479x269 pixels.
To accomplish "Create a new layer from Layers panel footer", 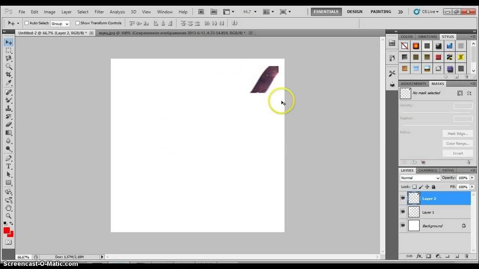I will (457, 256).
